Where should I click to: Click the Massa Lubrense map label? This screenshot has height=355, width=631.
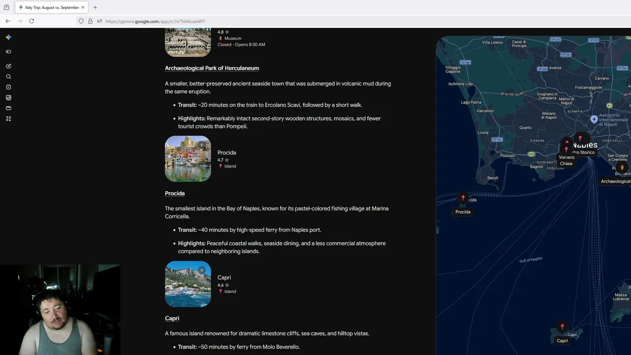621,296
